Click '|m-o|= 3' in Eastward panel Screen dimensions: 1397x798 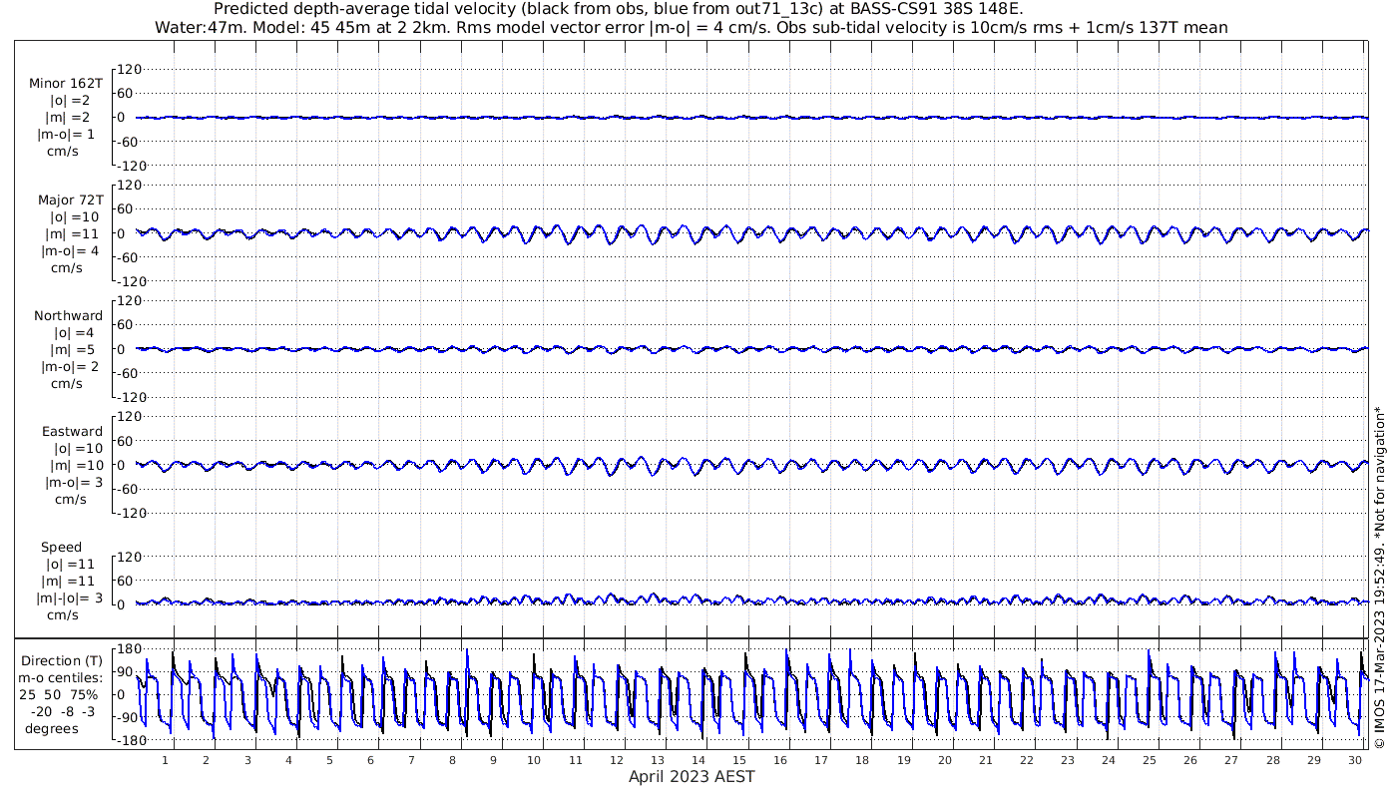[x=73, y=482]
